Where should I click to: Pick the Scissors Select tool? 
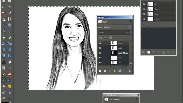coord(10,13)
